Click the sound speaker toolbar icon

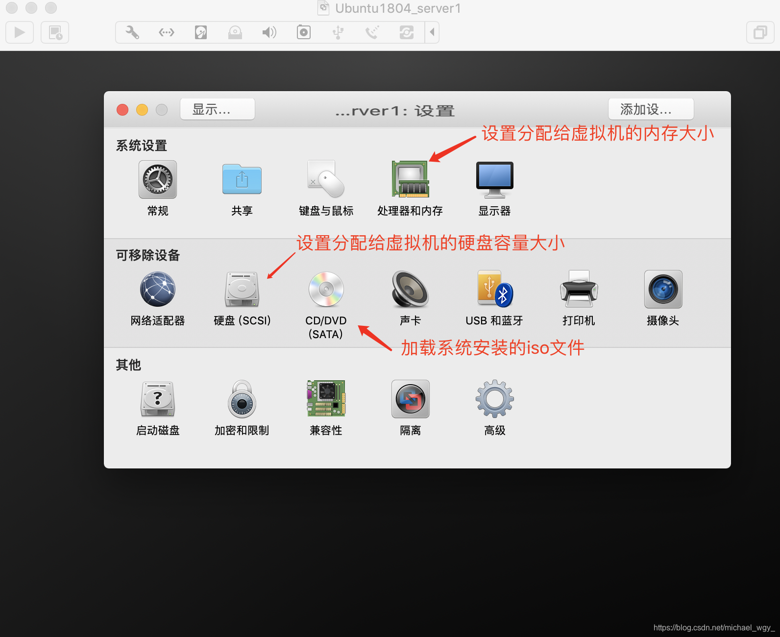[269, 32]
